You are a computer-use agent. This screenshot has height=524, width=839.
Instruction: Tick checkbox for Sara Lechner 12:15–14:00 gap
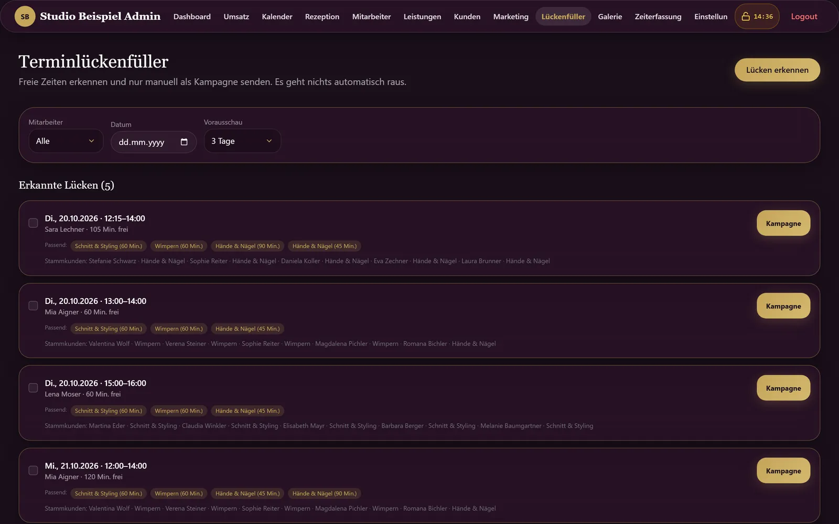(x=33, y=223)
